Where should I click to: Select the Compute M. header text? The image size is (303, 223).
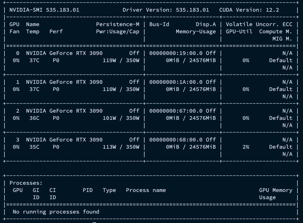tap(276, 32)
